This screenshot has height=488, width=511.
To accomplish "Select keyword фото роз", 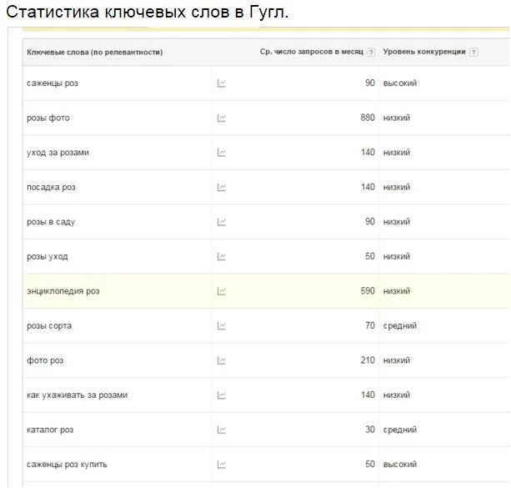I will (x=45, y=360).
